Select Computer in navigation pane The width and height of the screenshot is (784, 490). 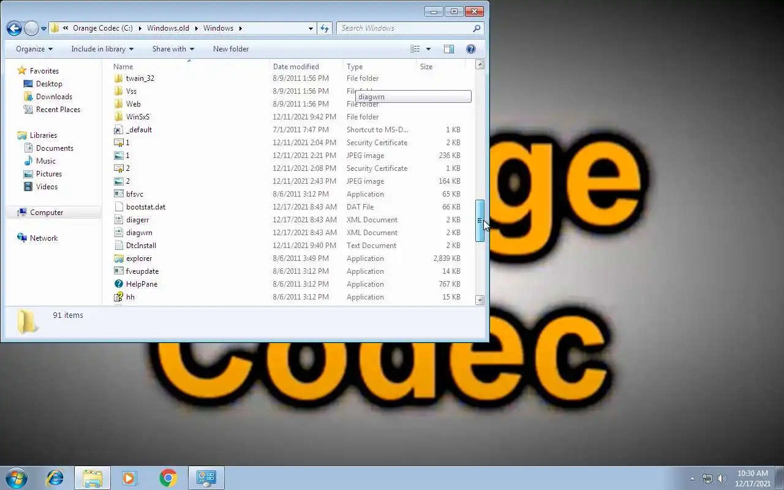coord(47,213)
